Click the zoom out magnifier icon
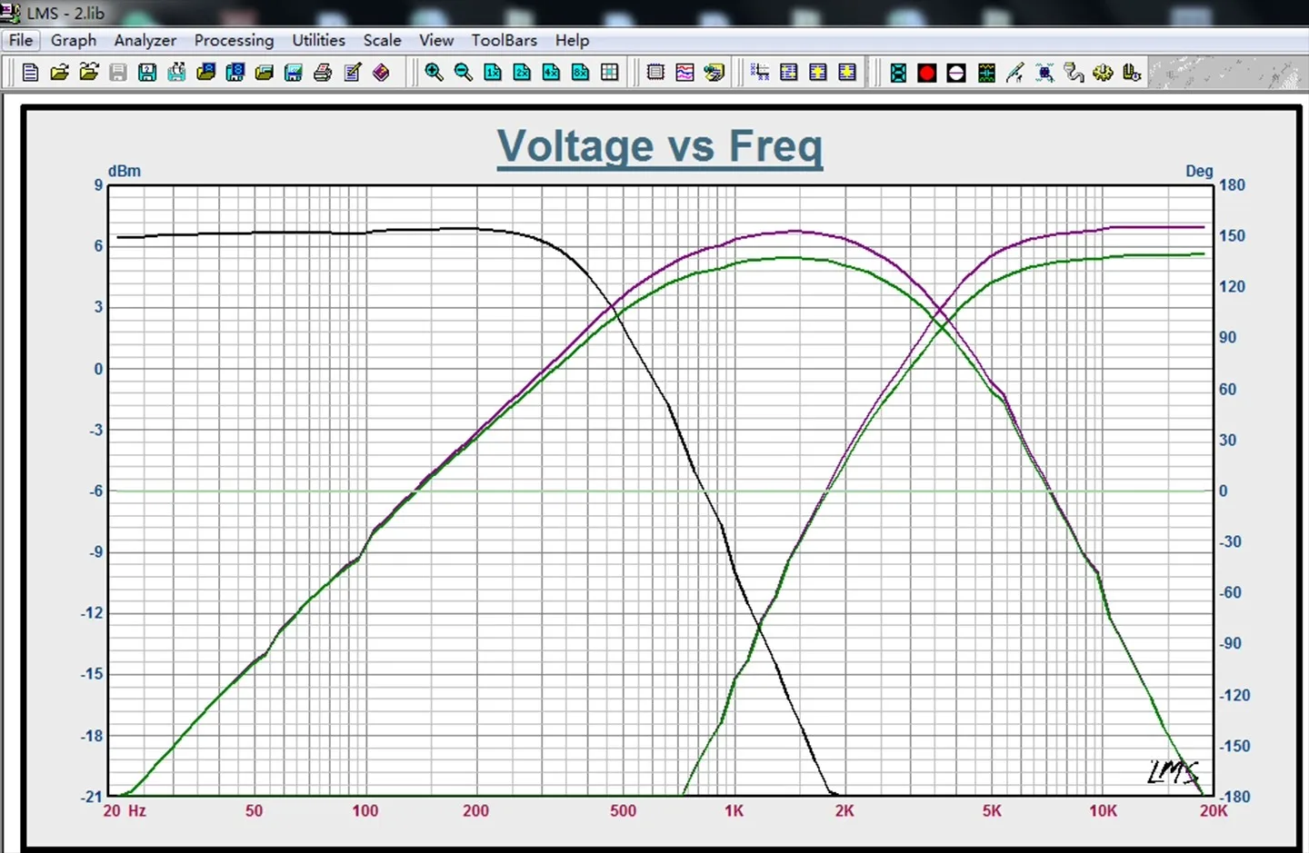 tap(463, 73)
